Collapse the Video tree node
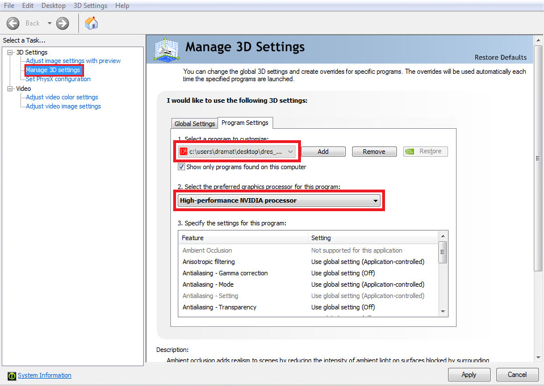Image resolution: width=544 pixels, height=386 pixels. point(10,89)
